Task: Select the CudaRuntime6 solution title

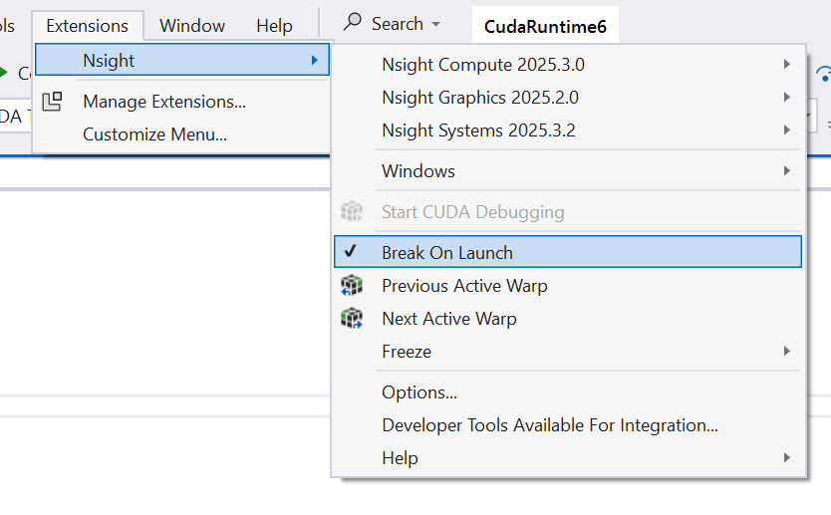Action: pyautogui.click(x=545, y=26)
